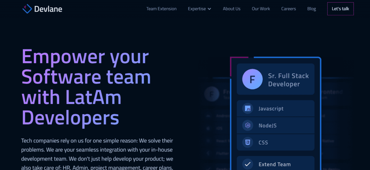Open the Team Extension page

coord(161,9)
